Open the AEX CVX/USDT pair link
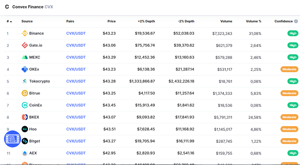 click(76, 153)
